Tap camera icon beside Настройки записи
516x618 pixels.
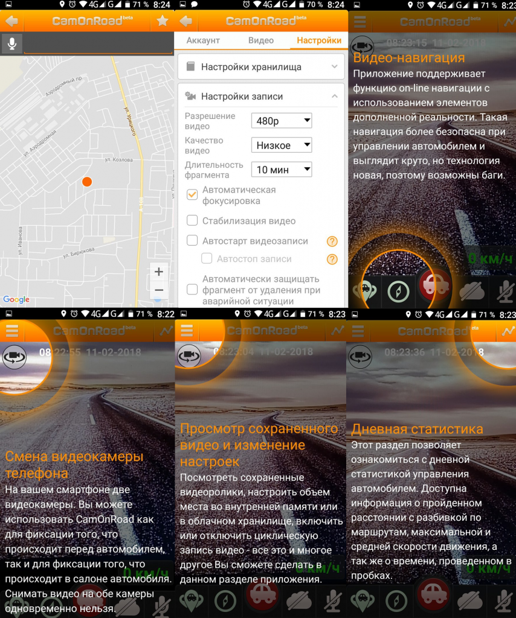(x=190, y=96)
